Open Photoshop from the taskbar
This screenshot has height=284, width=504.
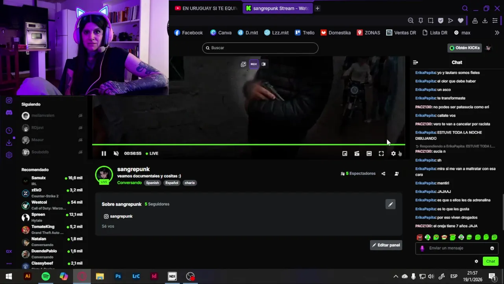point(118,277)
